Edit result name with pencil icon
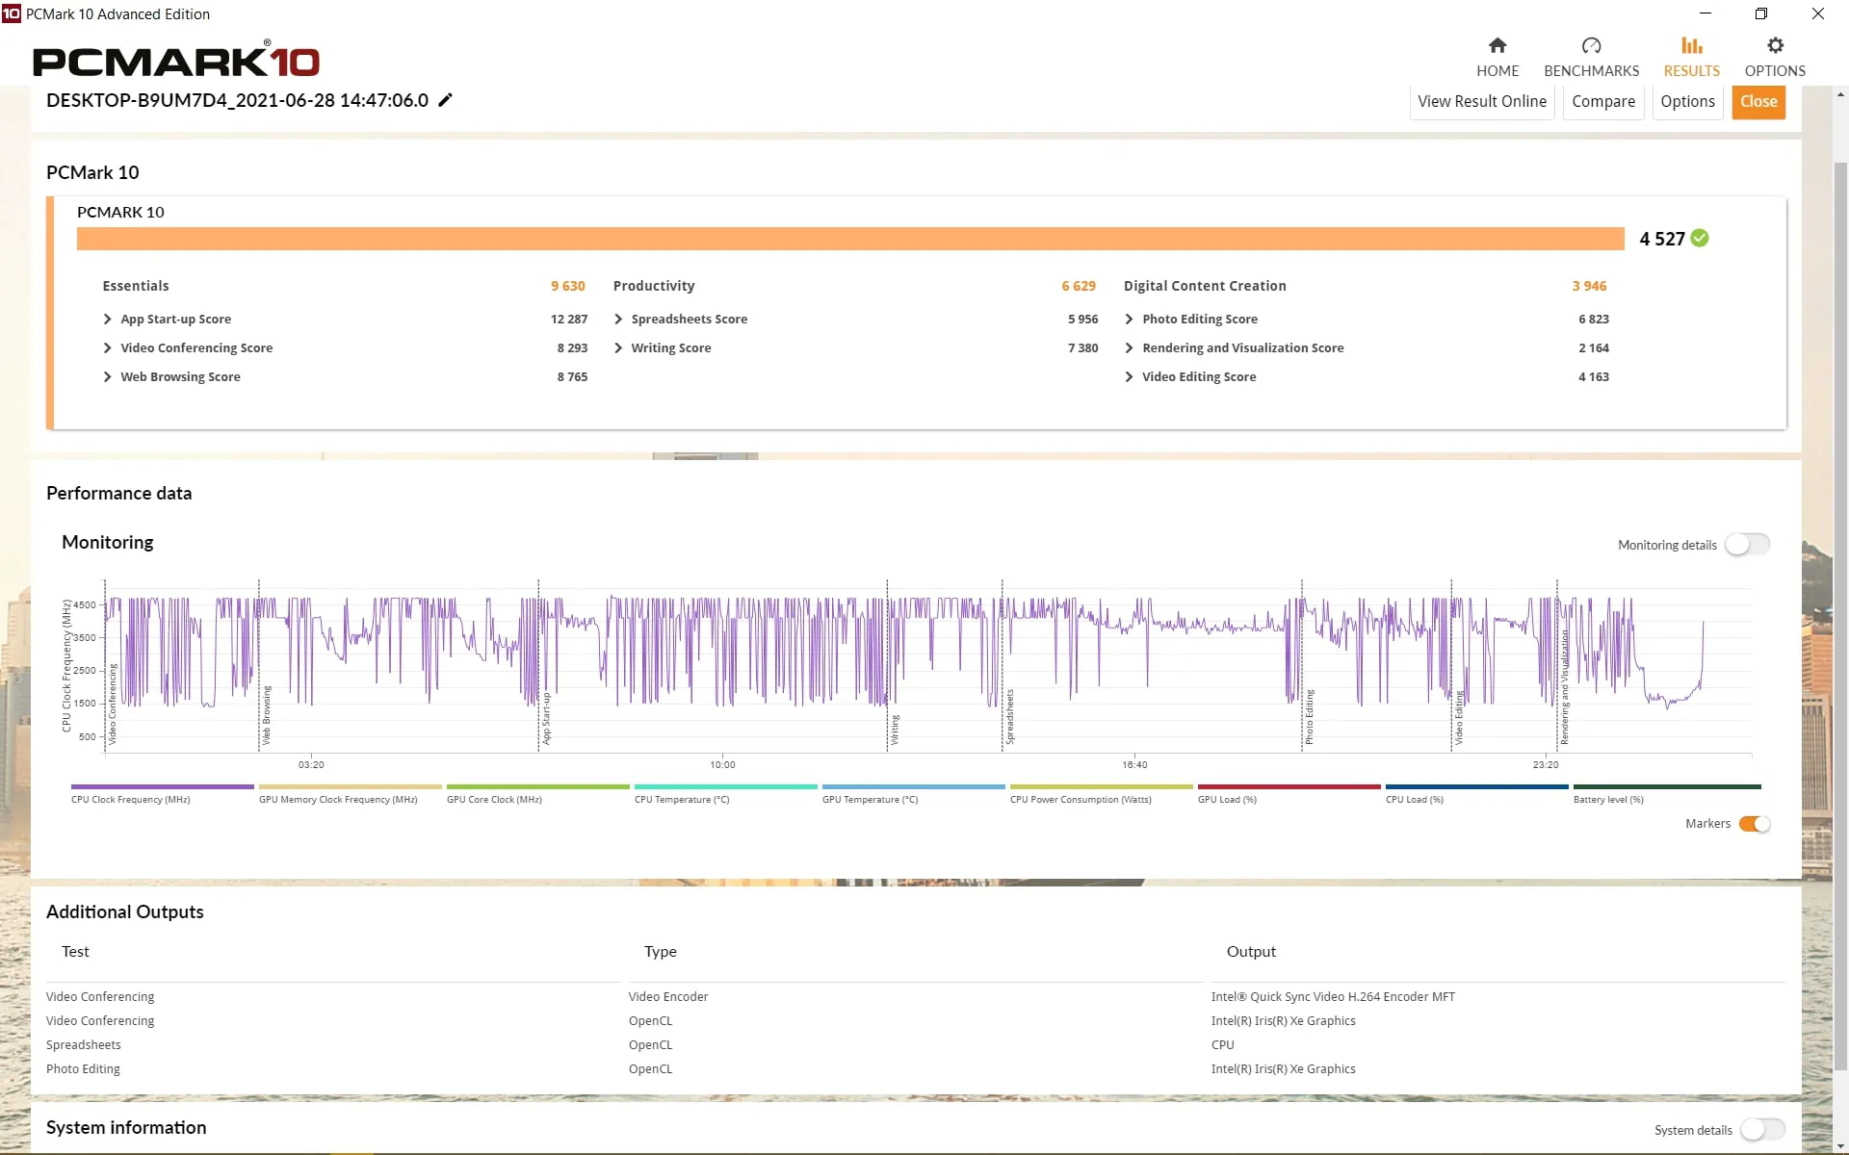 445,100
